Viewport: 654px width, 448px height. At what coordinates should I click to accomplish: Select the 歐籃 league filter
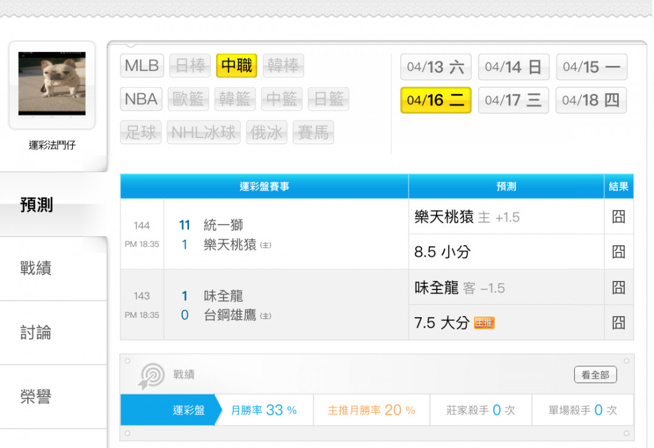188,99
